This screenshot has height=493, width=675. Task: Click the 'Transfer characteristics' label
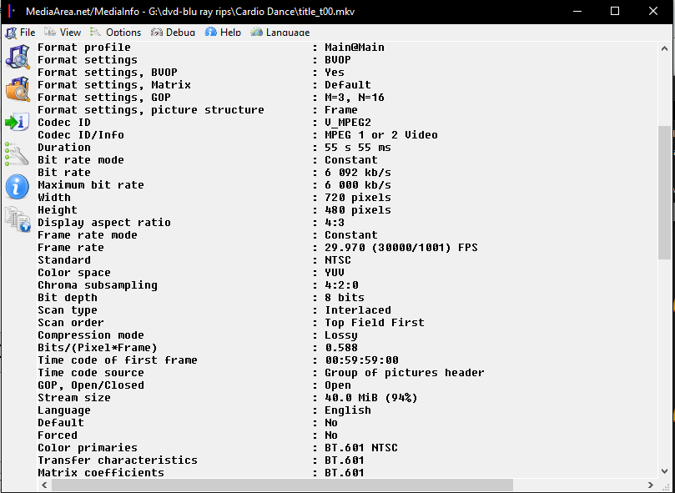(118, 460)
